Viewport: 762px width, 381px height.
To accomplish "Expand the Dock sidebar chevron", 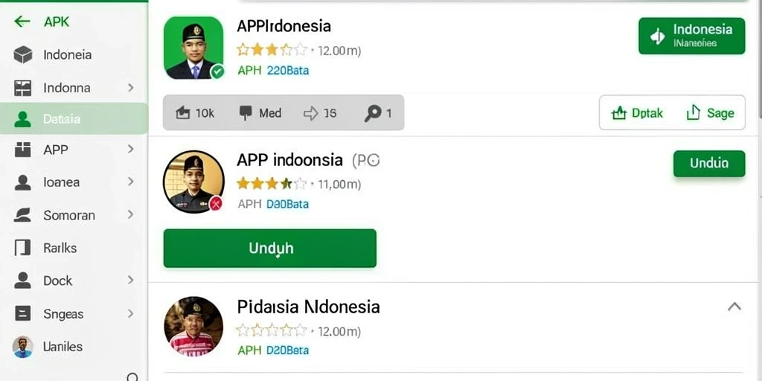I will pyautogui.click(x=131, y=280).
